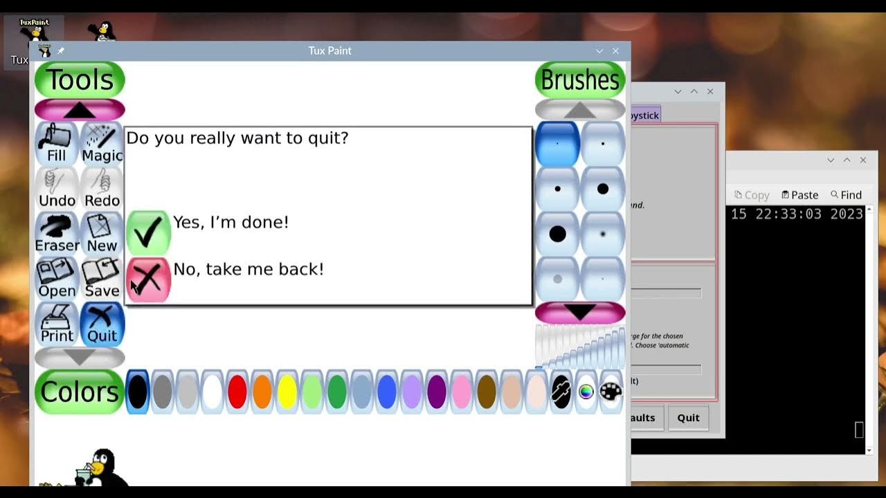The height and width of the screenshot is (498, 886).
Task: Click the gray up arrow under Brushes
Action: click(580, 109)
